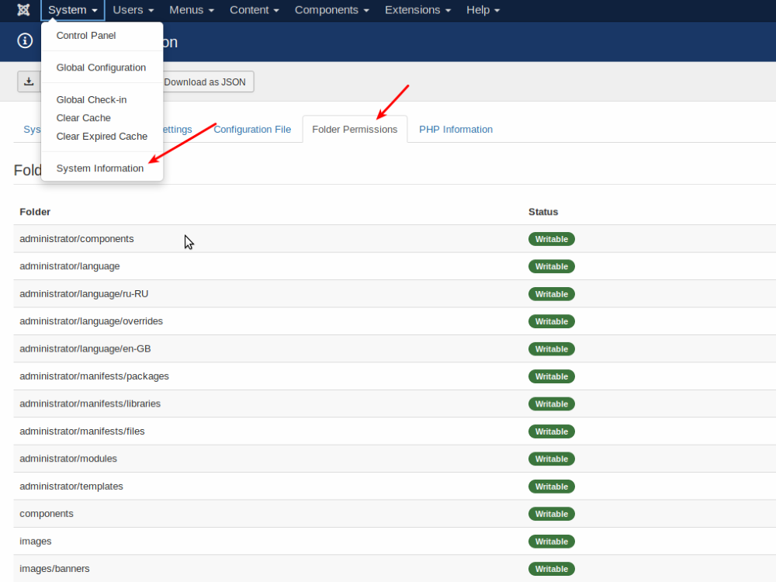Click the download icon button
This screenshot has height=582, width=776.
point(29,81)
